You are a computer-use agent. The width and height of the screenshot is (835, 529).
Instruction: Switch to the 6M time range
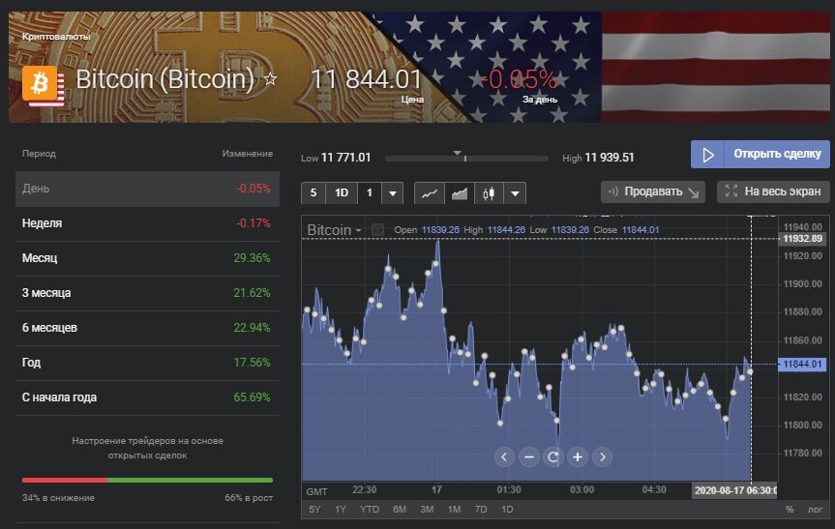point(399,509)
